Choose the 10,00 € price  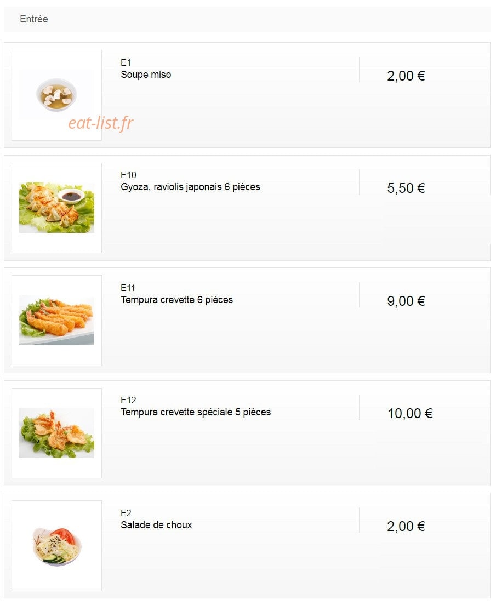[x=410, y=413]
